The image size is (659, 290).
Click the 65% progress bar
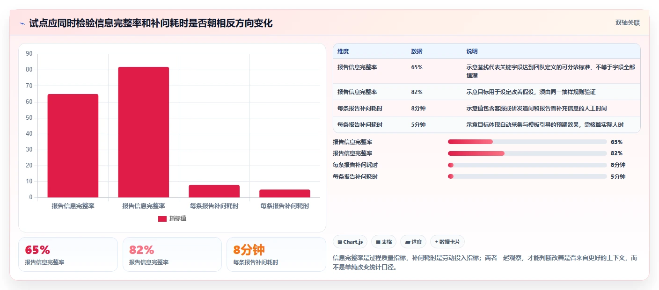(527, 142)
